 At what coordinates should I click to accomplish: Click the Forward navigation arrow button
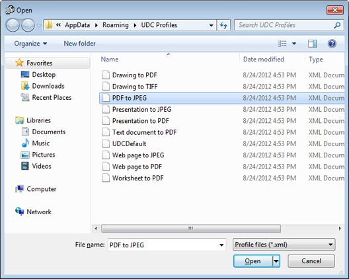[x=28, y=25]
